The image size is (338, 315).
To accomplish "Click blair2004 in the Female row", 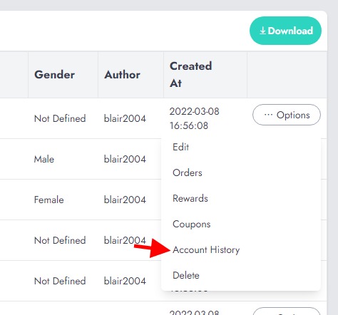I will coord(125,200).
